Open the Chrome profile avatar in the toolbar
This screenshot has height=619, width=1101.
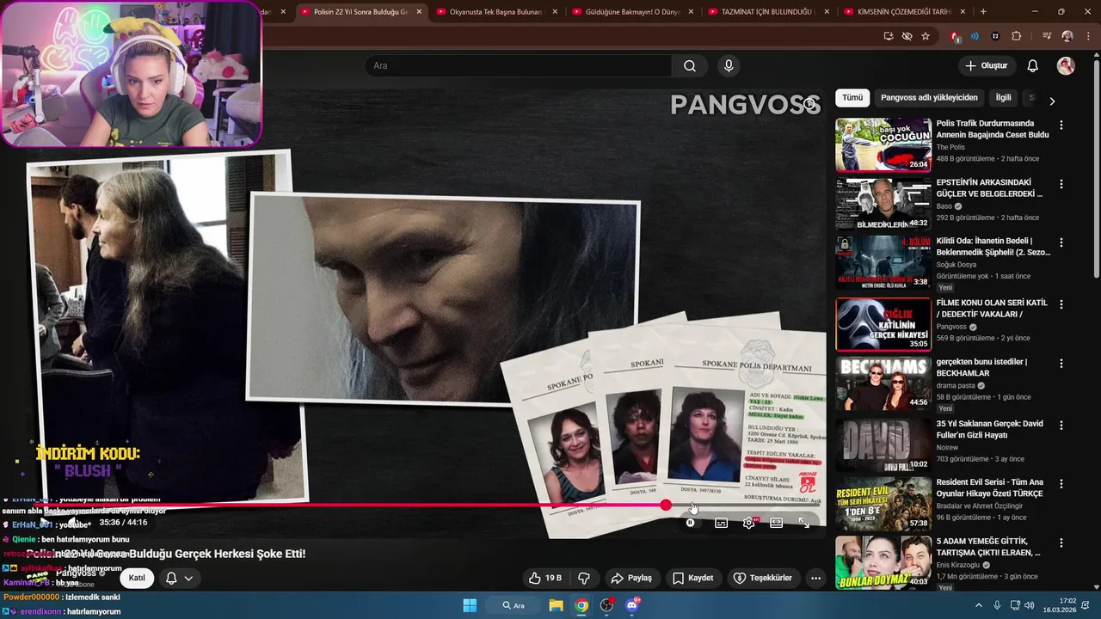1067,36
